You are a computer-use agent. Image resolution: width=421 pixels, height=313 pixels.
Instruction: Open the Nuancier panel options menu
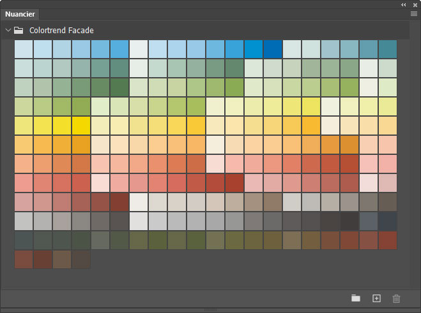point(414,14)
